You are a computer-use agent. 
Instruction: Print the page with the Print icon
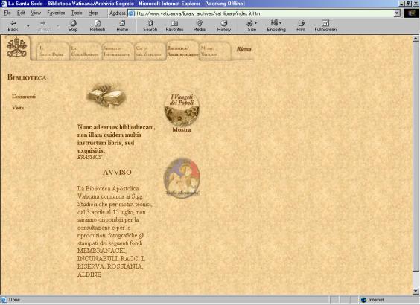point(301,26)
